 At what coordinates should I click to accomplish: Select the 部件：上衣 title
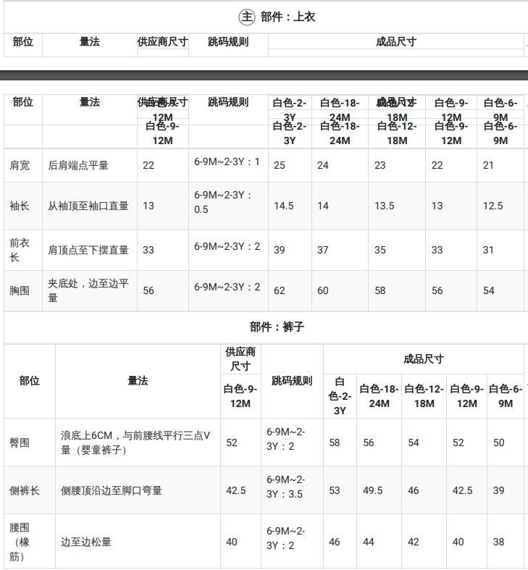pyautogui.click(x=288, y=17)
